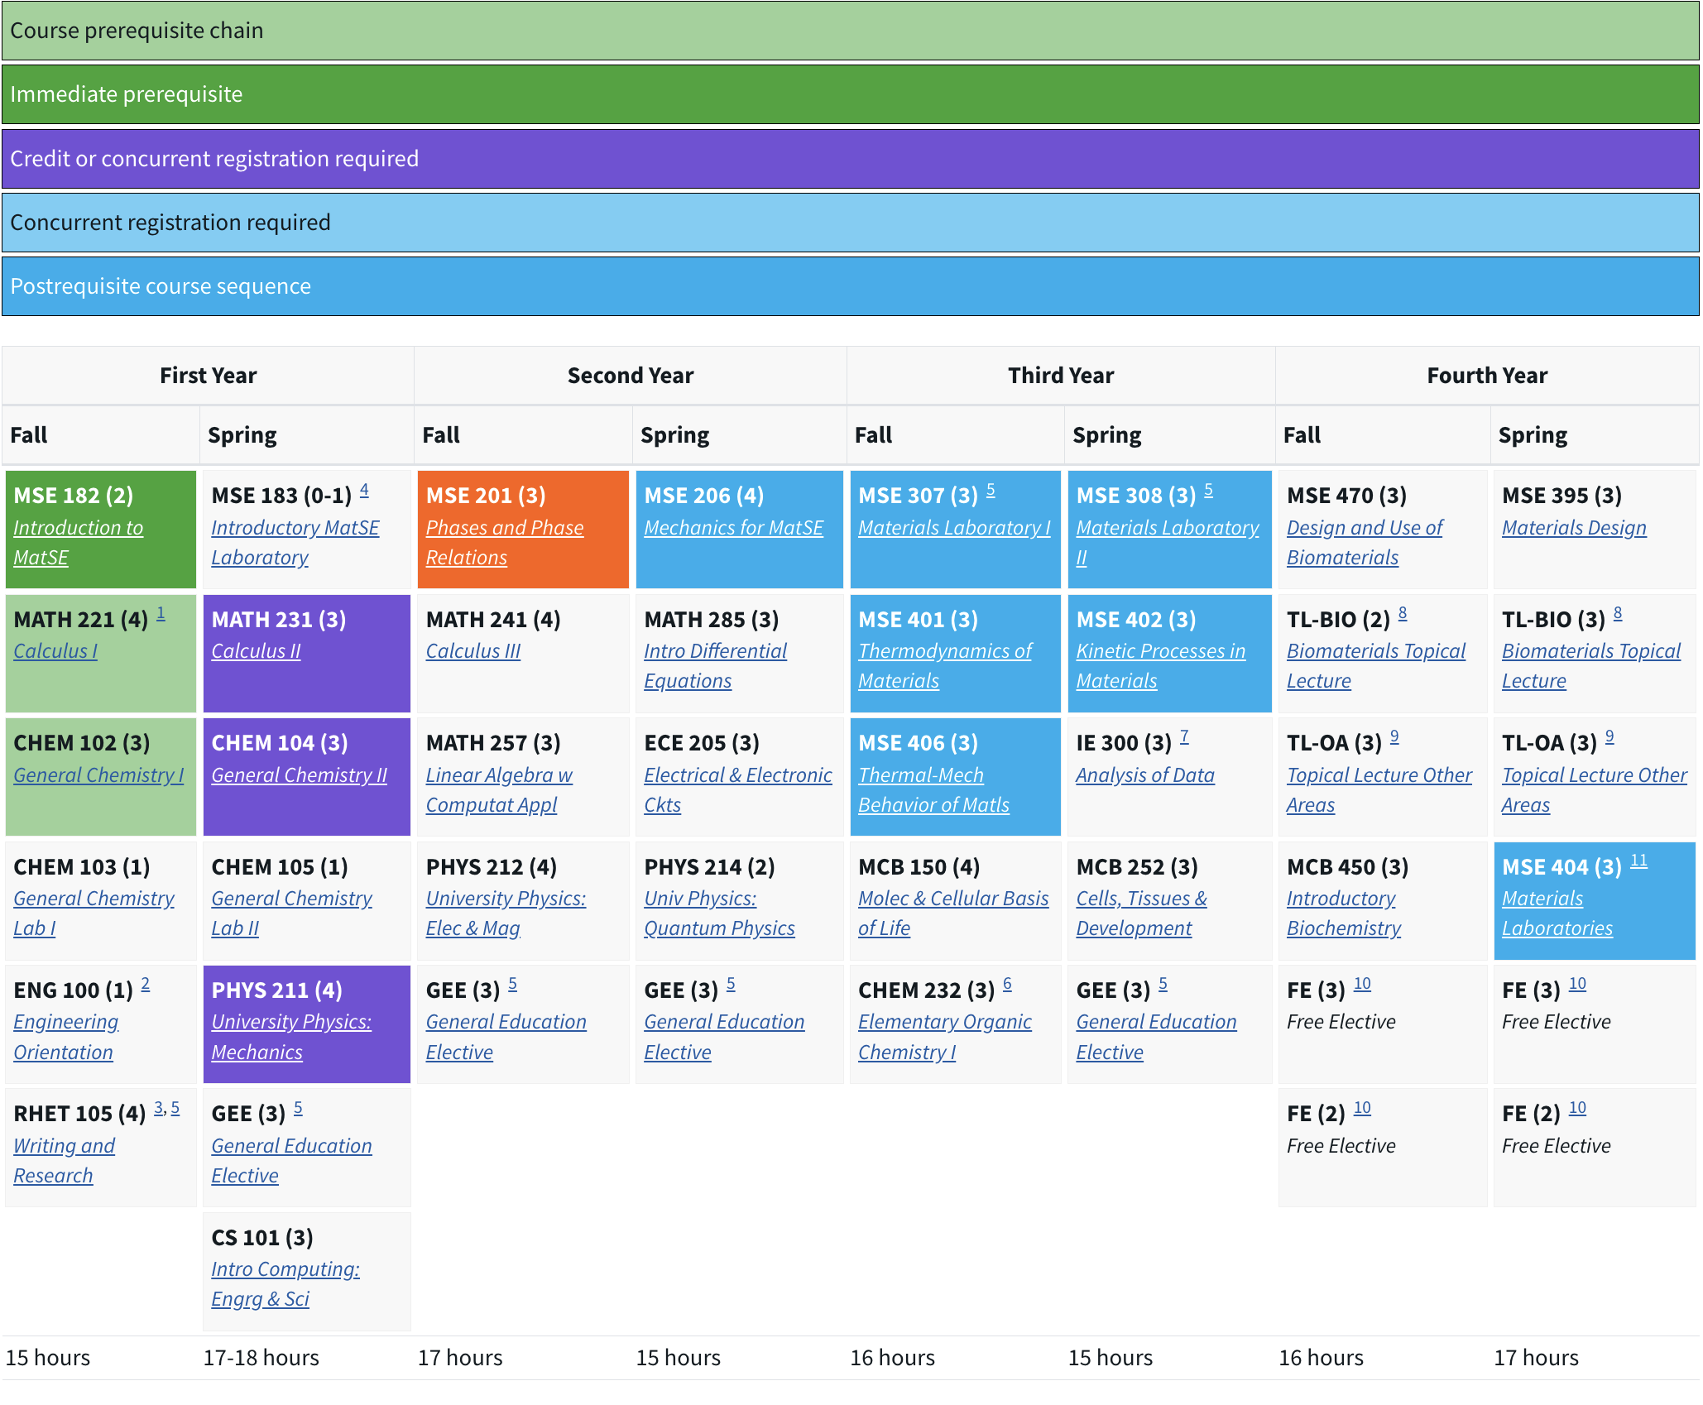Click the Postrequisite course sequence legend bar
The image size is (1703, 1405).
pos(851,286)
